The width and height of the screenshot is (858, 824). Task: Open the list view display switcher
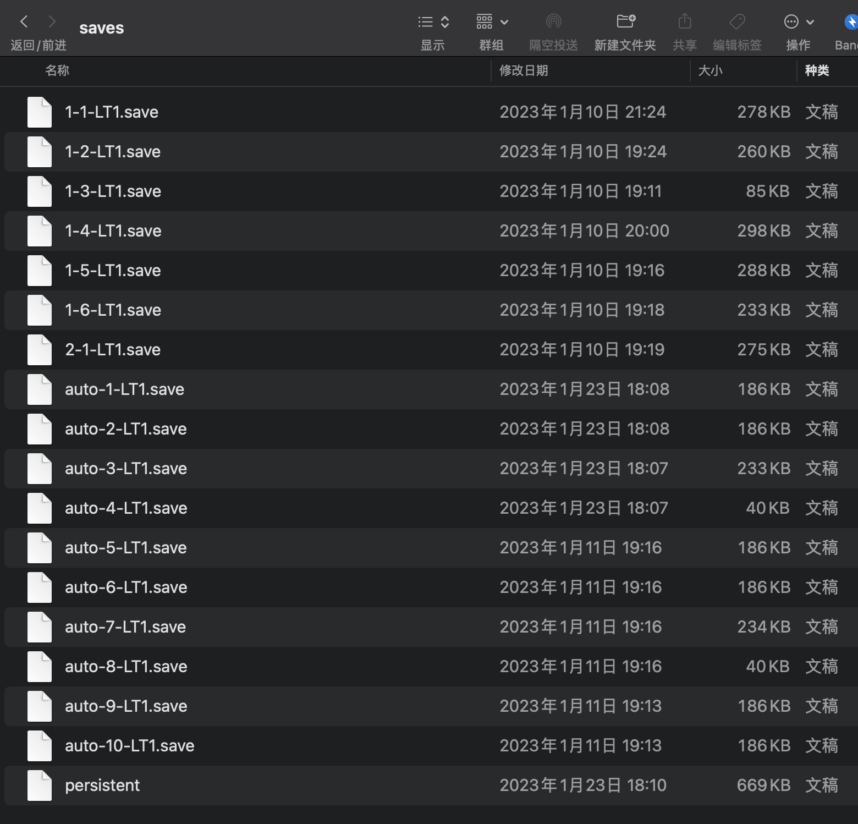tap(433, 22)
